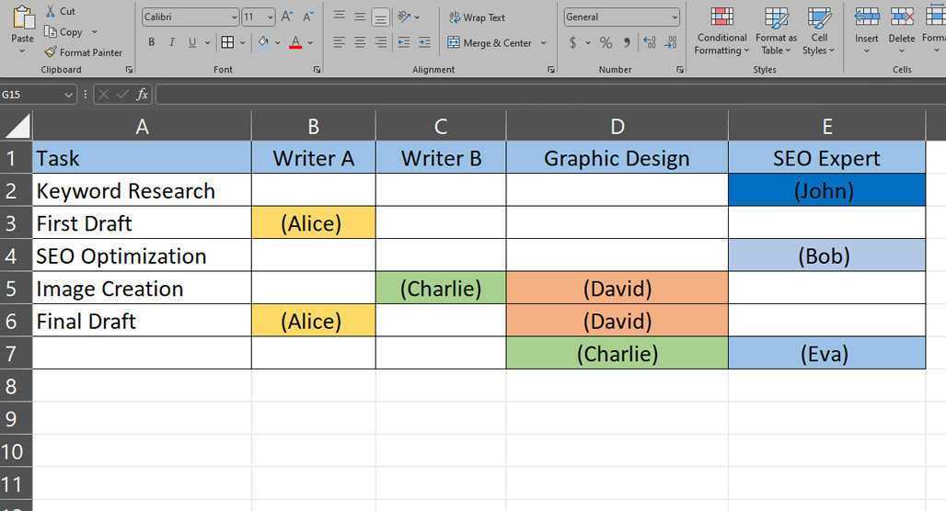Viewport: 946px width, 511px height.
Task: Open Name Box dropdown arrow
Action: [x=68, y=95]
